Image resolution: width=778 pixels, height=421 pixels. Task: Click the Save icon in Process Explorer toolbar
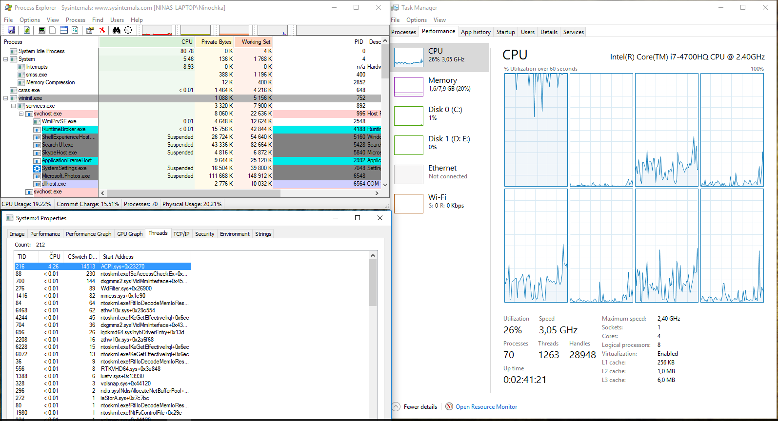(x=11, y=30)
